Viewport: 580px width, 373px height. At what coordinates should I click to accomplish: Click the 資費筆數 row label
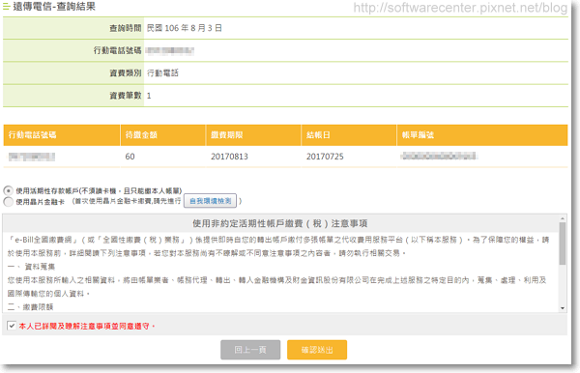[x=126, y=96]
